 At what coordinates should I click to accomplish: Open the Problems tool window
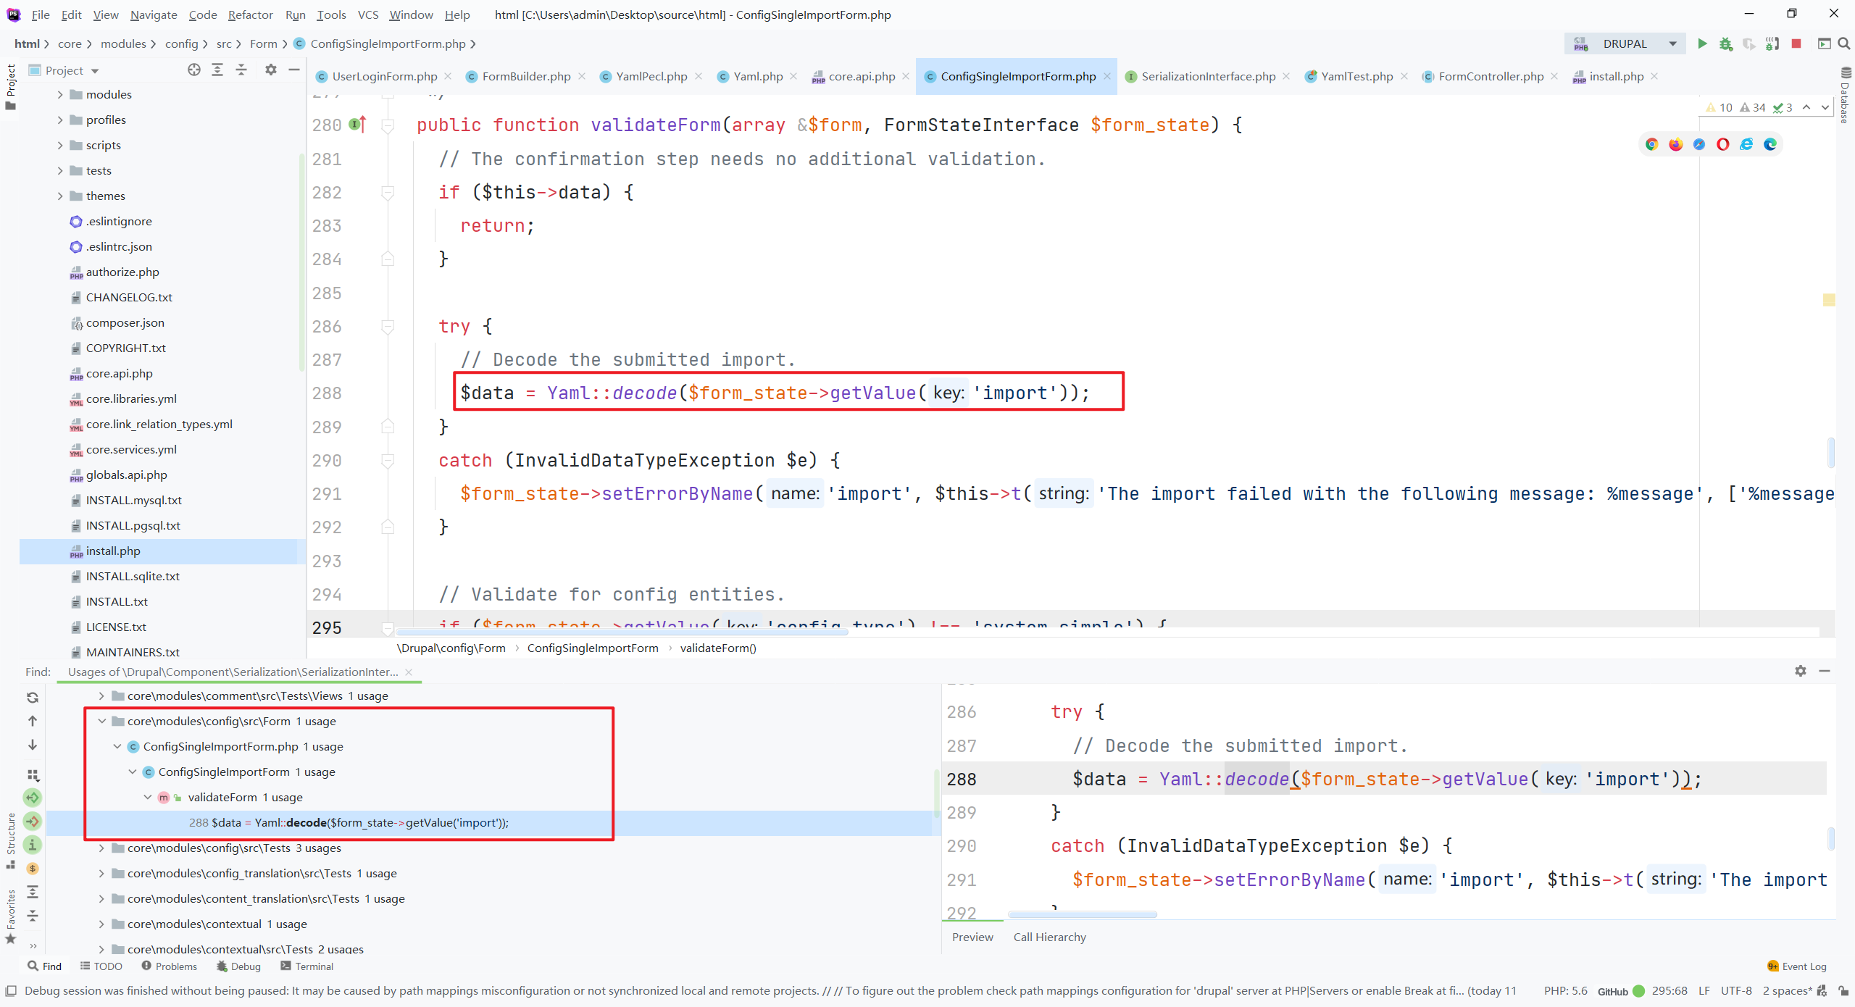169,966
